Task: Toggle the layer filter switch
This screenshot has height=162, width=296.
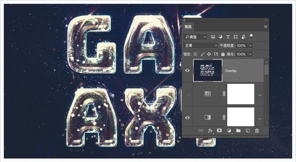Action: pos(251,37)
